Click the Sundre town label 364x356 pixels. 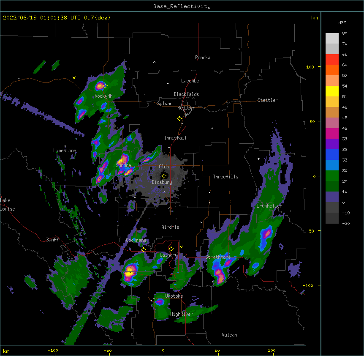point(123,165)
